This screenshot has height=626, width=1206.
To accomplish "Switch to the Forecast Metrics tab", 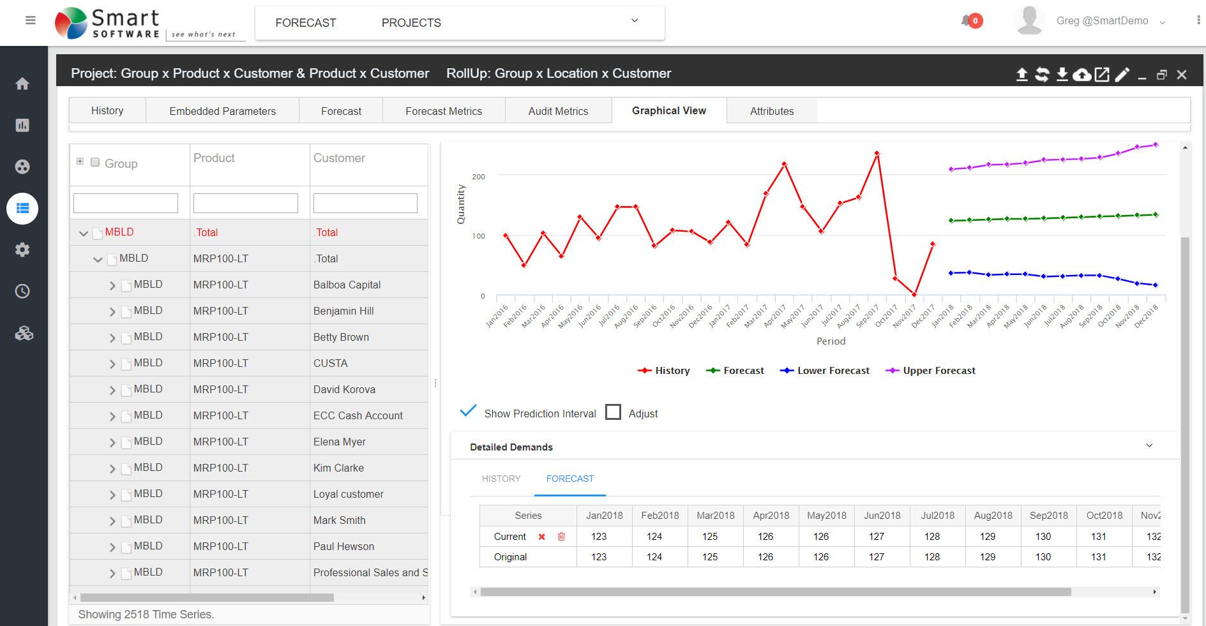I will [x=444, y=111].
